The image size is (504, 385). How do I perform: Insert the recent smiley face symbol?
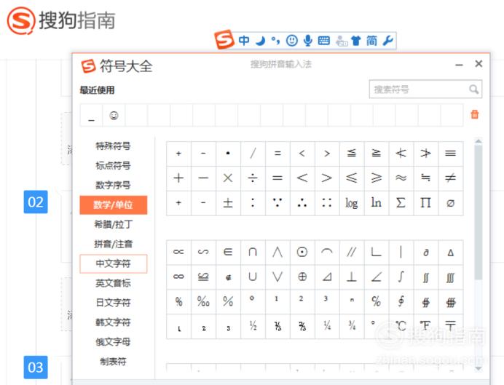click(114, 115)
